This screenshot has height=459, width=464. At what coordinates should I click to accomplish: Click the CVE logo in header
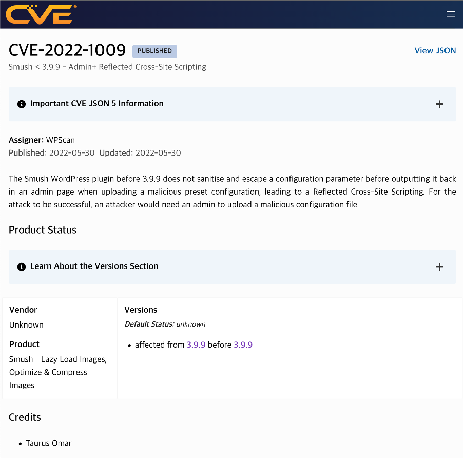click(x=41, y=14)
